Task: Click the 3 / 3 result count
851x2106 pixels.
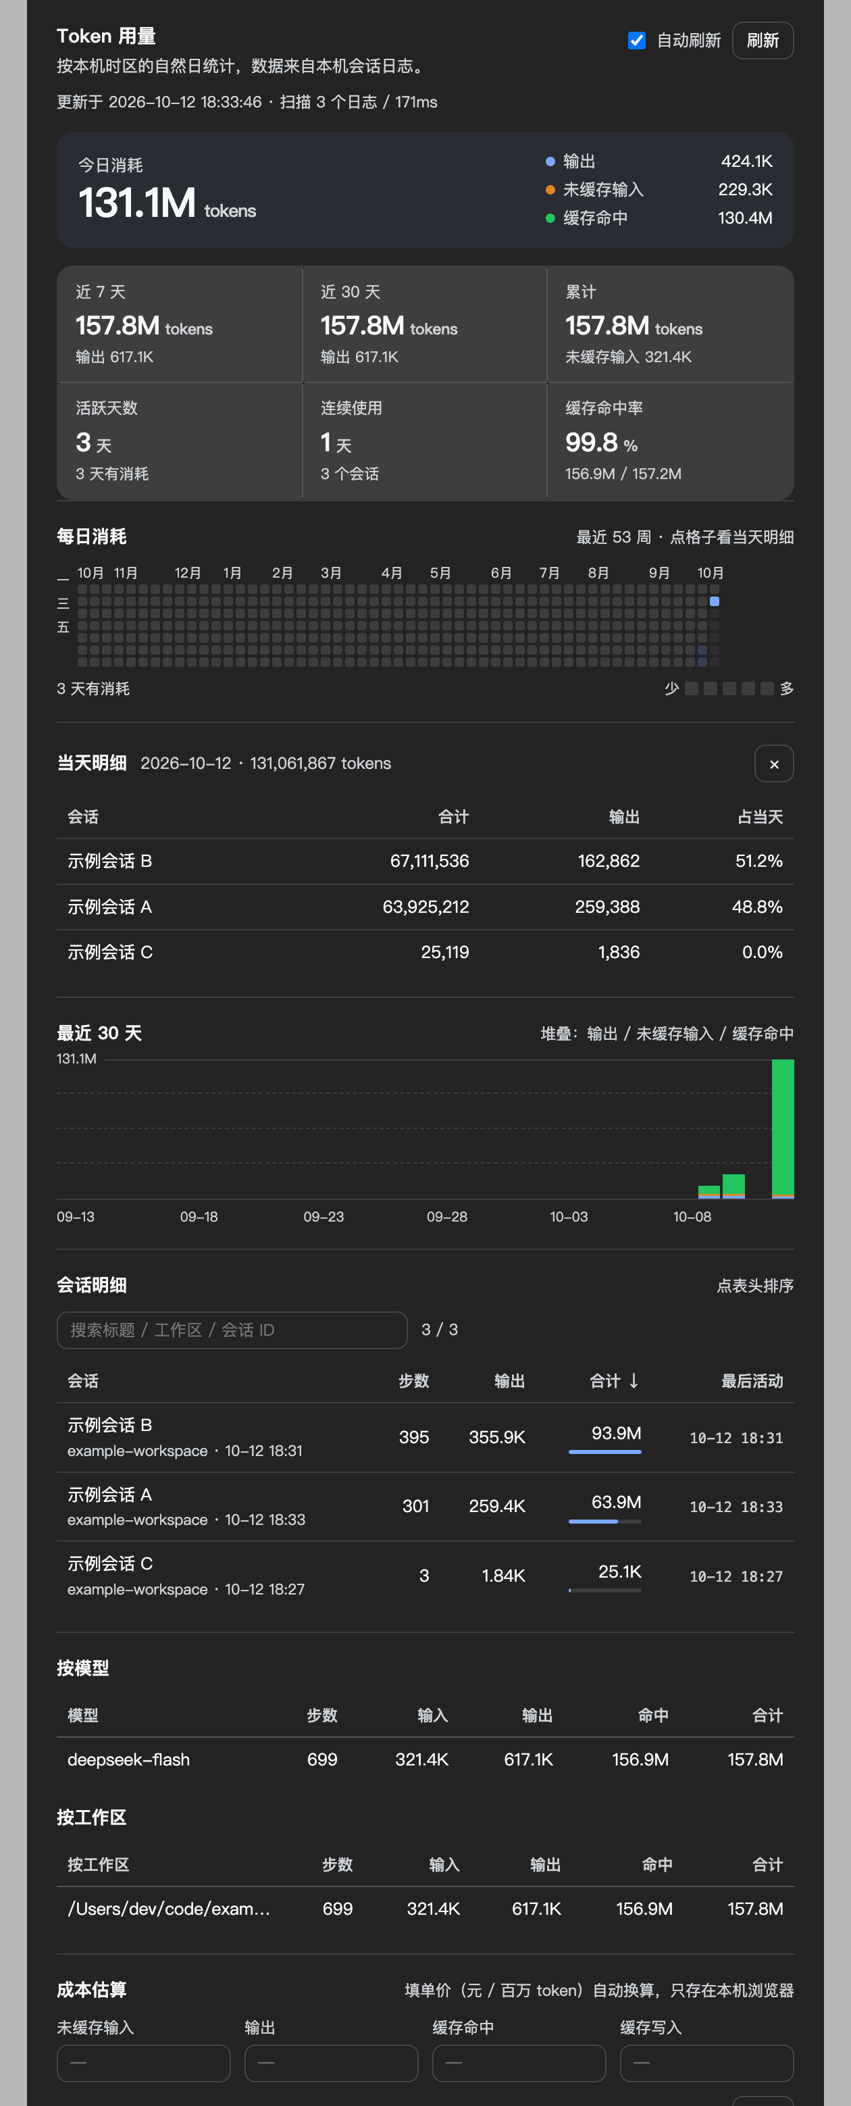Action: click(440, 1330)
